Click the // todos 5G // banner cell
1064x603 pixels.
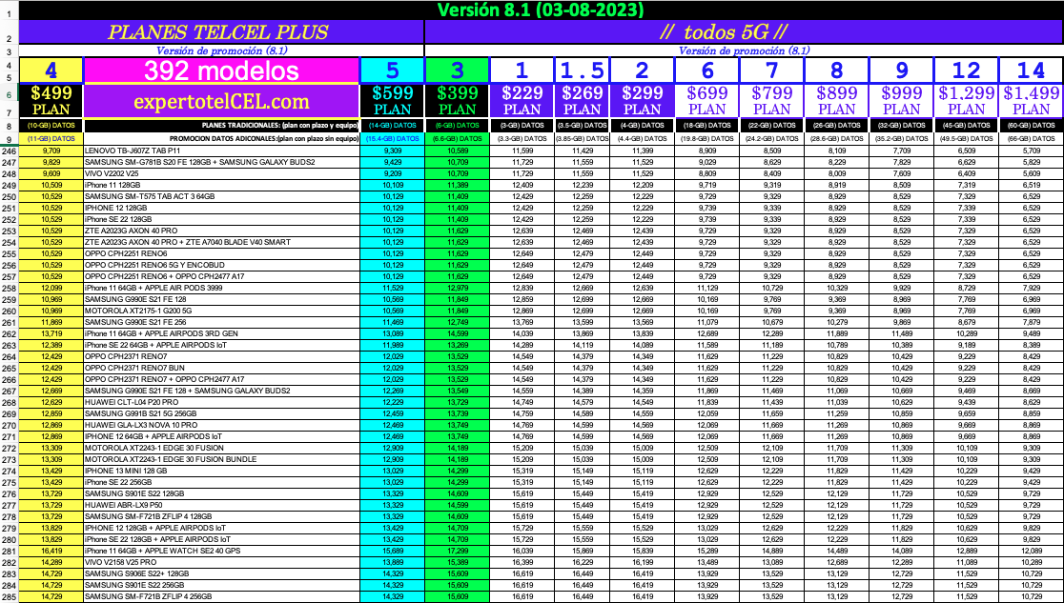(x=744, y=31)
